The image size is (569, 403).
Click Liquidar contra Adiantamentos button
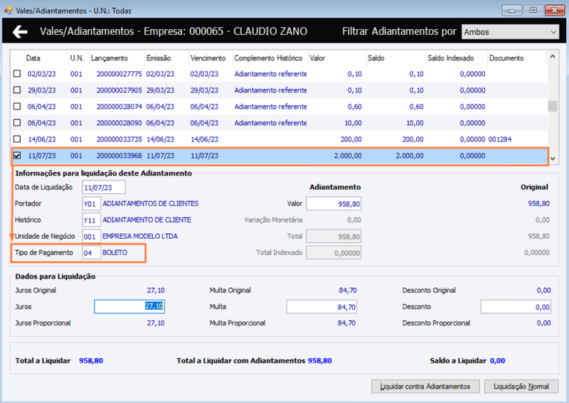(x=425, y=387)
